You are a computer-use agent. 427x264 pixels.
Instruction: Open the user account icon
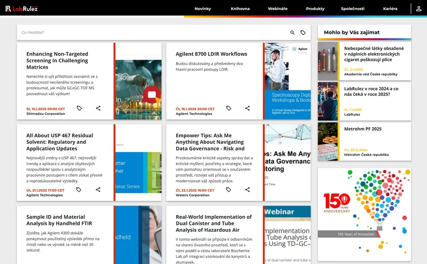click(x=418, y=9)
